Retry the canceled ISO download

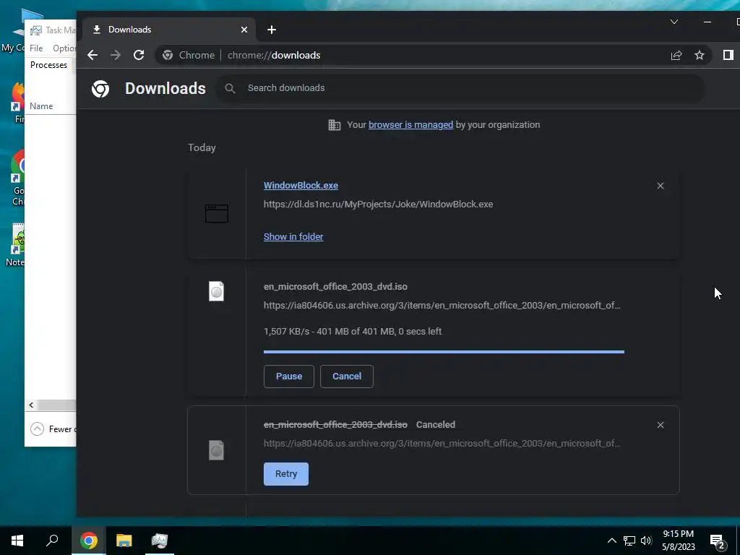pyautogui.click(x=286, y=474)
